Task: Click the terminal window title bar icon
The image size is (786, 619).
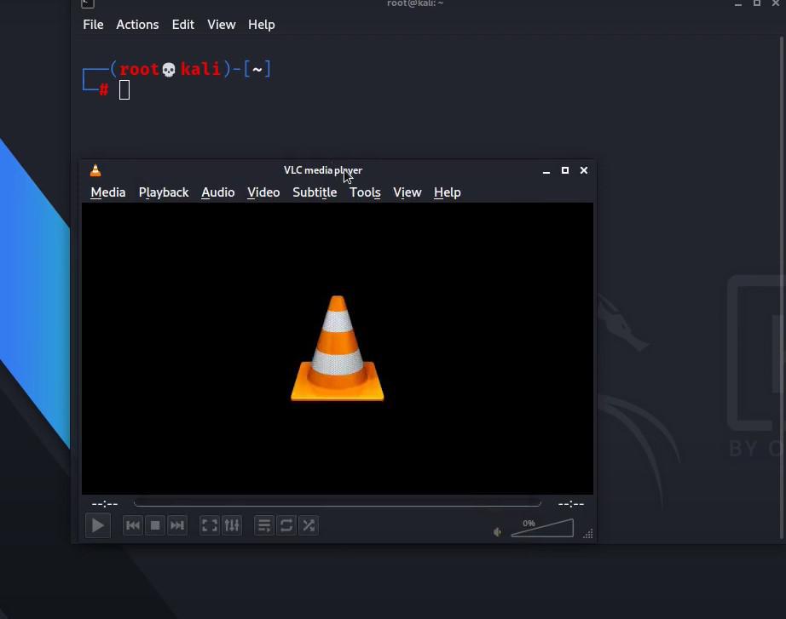Action: pos(88,3)
